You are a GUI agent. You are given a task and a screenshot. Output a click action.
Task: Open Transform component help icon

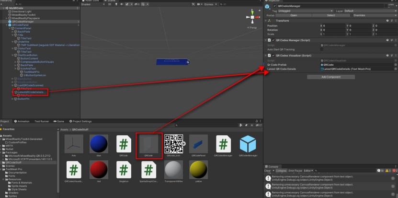point(387,21)
